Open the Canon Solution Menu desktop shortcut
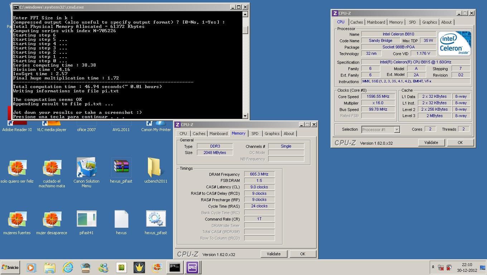 click(86, 173)
